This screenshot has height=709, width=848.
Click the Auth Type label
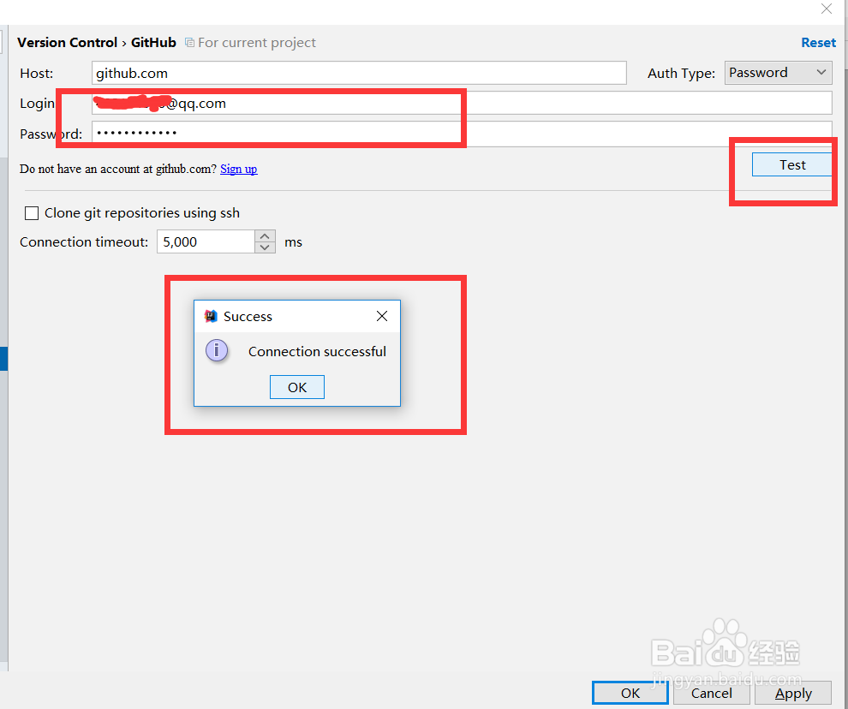(x=682, y=73)
